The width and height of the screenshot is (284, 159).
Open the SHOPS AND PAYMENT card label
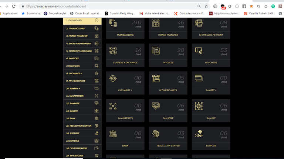coord(211,35)
